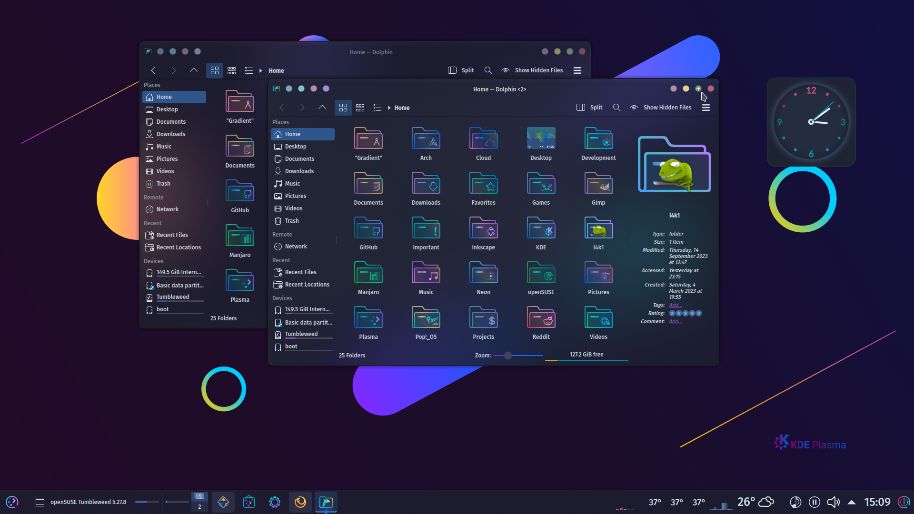Viewport: 914px width, 514px height.
Task: Open the application launcher on the panel
Action: pyautogui.click(x=12, y=502)
